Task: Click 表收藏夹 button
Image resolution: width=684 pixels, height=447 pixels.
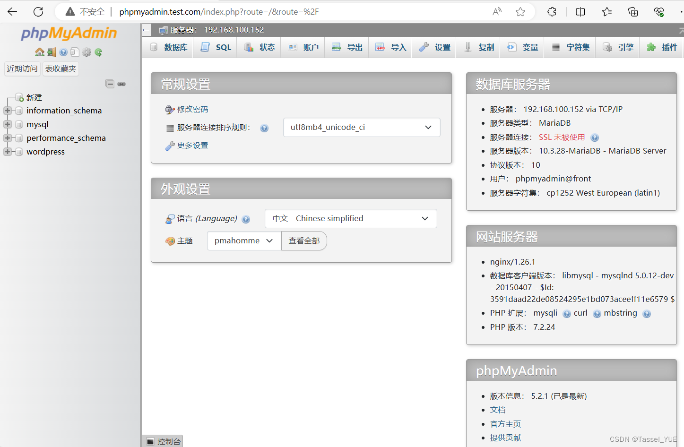Action: pyautogui.click(x=61, y=69)
